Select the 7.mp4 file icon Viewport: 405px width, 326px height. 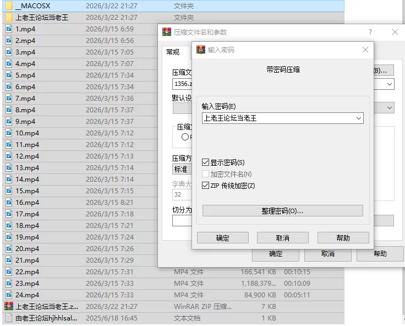(x=9, y=98)
